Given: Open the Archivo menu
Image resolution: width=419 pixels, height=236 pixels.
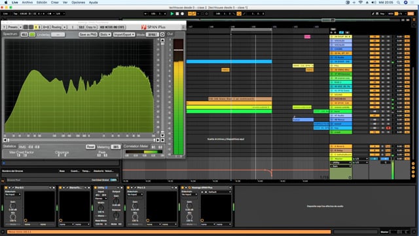Looking at the screenshot, I should 27,3.
